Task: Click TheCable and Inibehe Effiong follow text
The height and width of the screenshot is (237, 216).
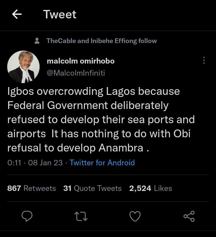Action: coord(102,41)
